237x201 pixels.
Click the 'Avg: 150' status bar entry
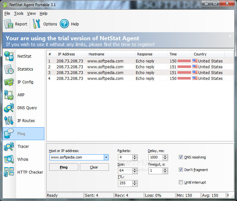click(214, 195)
